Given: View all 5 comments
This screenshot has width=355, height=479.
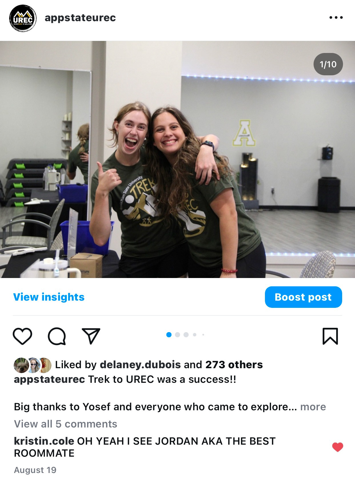Looking at the screenshot, I should pyautogui.click(x=65, y=424).
